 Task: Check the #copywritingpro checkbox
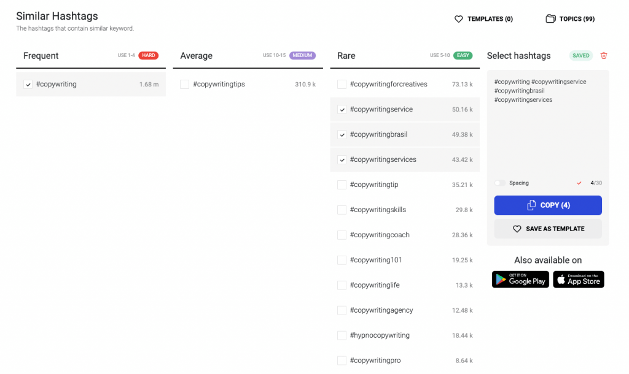point(342,361)
